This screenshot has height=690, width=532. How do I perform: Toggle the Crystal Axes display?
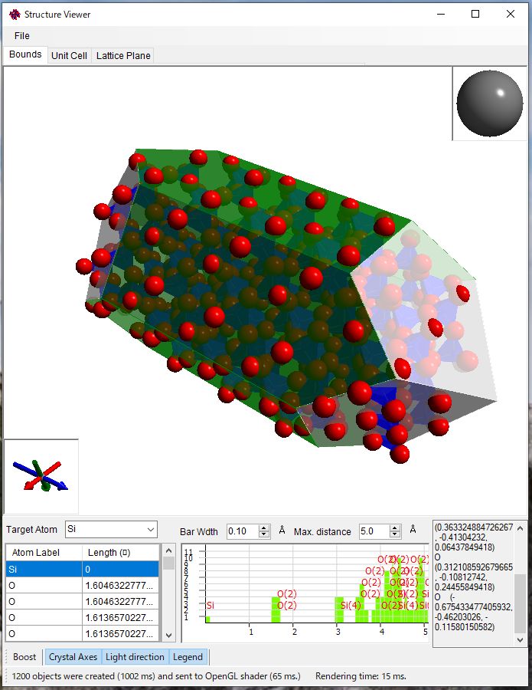pyautogui.click(x=73, y=657)
